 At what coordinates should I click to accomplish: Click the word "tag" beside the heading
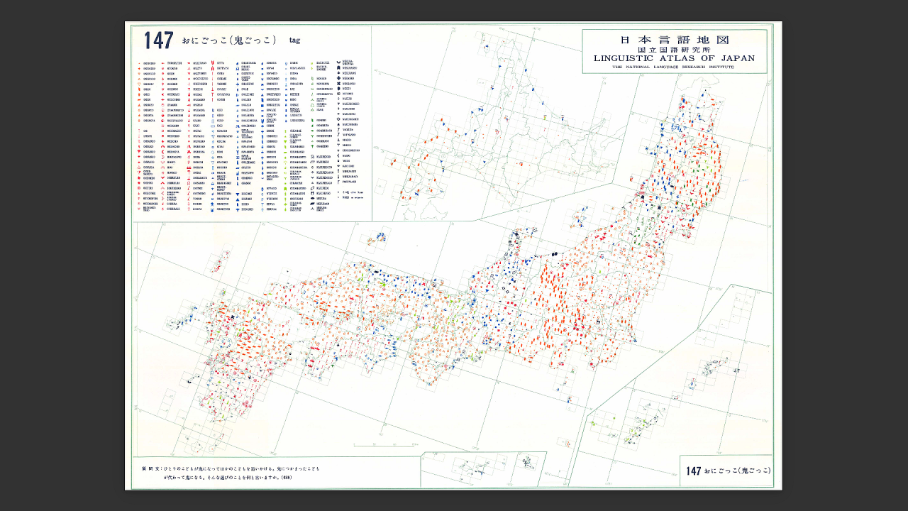click(x=294, y=40)
